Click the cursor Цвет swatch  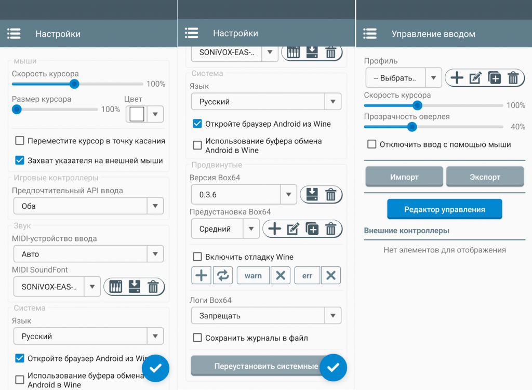click(137, 114)
